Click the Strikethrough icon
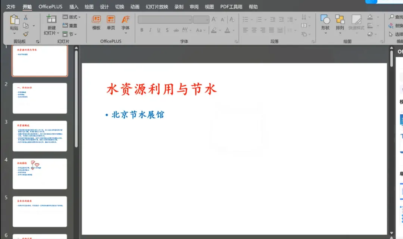Screen dimensions: 403x239 click(176, 30)
